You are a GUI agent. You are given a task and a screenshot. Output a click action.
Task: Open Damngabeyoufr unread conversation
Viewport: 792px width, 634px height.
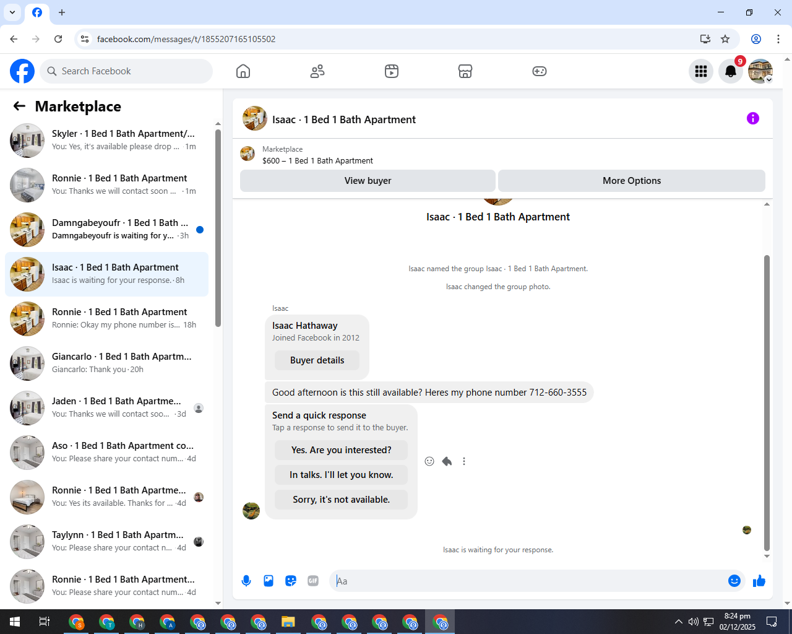coord(106,230)
